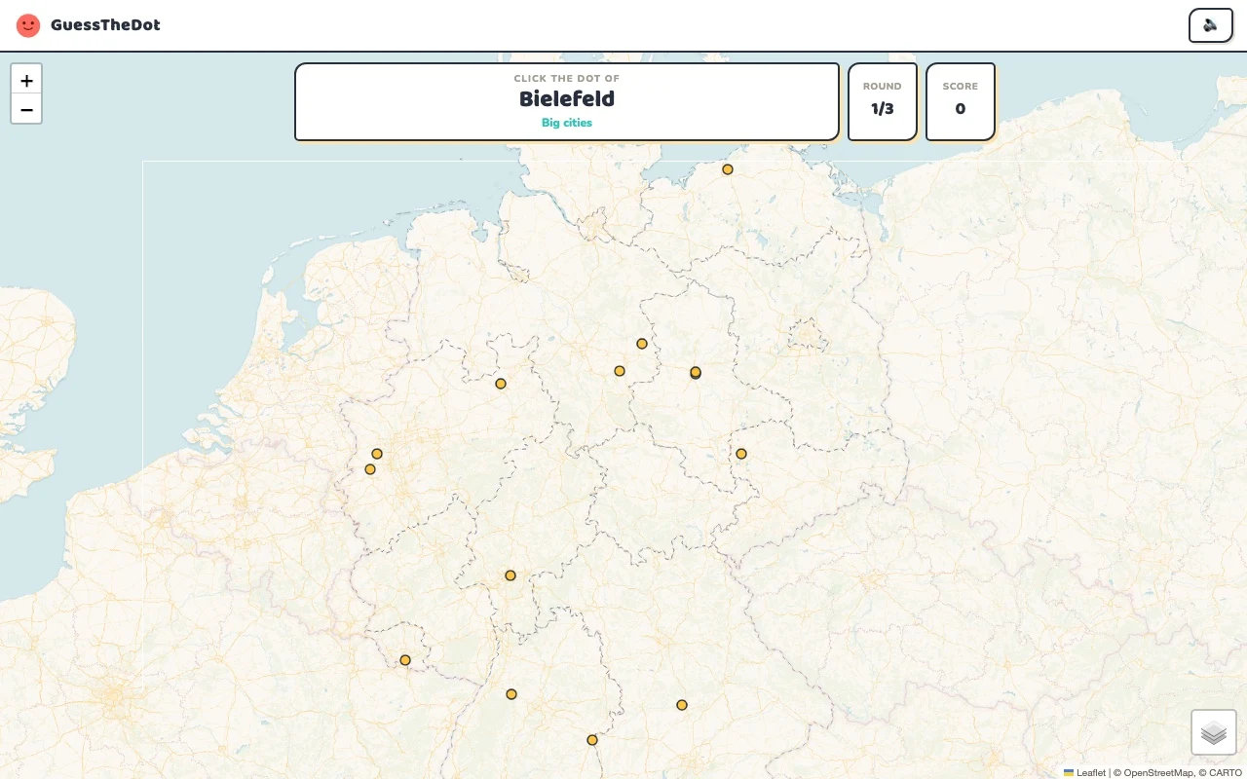Open the map layers selector
Screen dimensions: 1247x779
coord(1214,732)
